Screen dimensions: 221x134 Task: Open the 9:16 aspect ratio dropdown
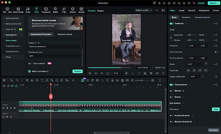pos(117,73)
